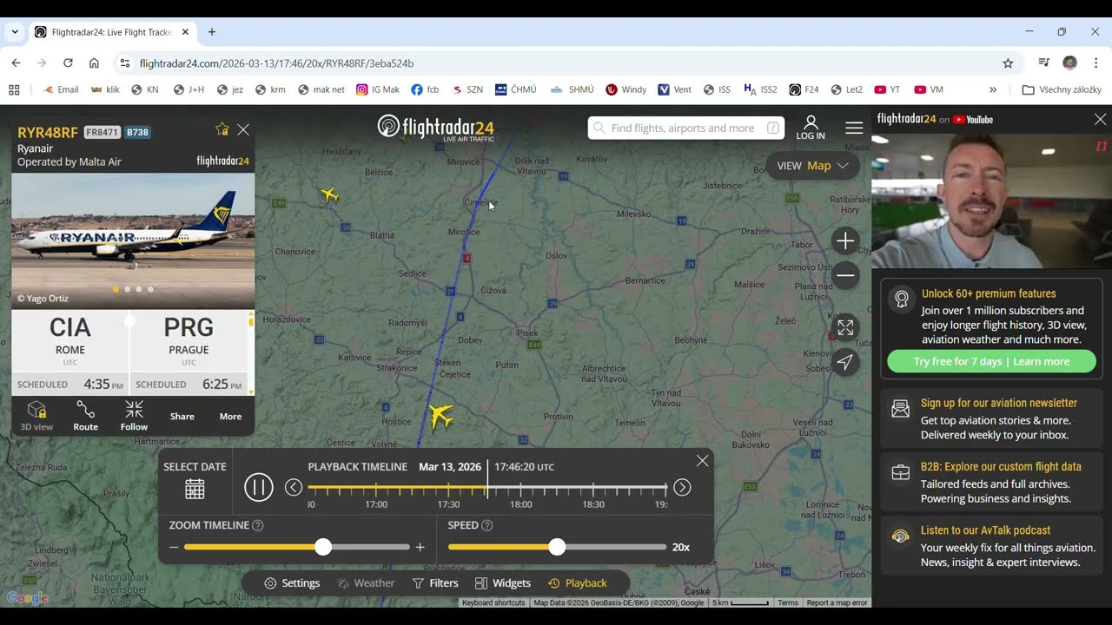Select the small aircraft near Blatná
Image resolution: width=1112 pixels, height=625 pixels.
tap(329, 194)
